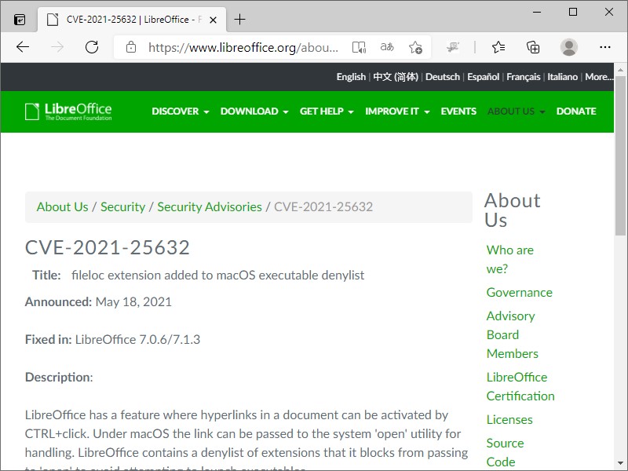Screen dimensions: 628x471
Task: Go back with the browser back arrow
Action: (x=23, y=47)
